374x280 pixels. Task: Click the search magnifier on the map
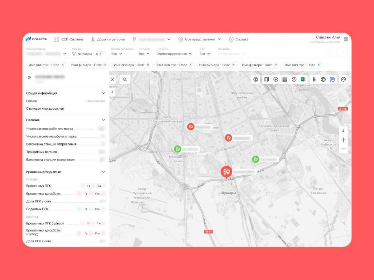click(125, 79)
